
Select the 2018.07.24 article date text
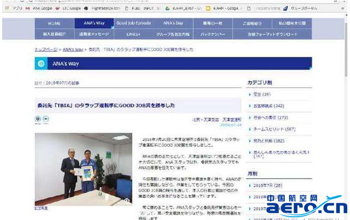pos(231,125)
